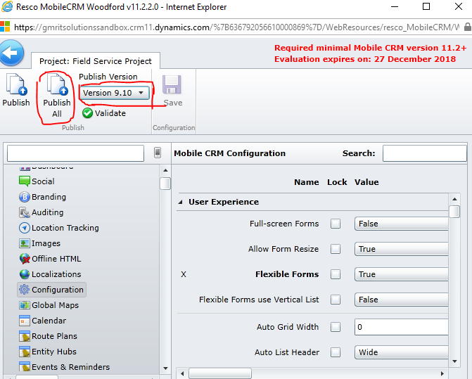Viewport: 472px width, 379px height.
Task: Select the Project: Field Service Project tab
Action: coord(96,61)
